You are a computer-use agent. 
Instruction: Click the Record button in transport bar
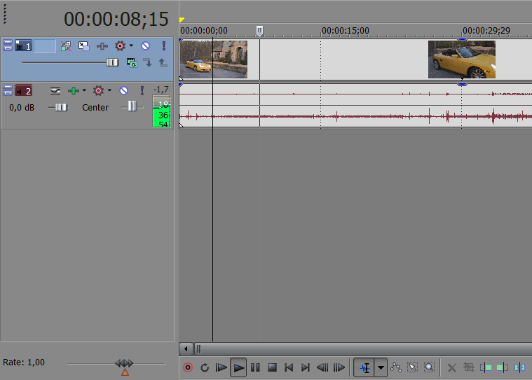[x=188, y=367]
